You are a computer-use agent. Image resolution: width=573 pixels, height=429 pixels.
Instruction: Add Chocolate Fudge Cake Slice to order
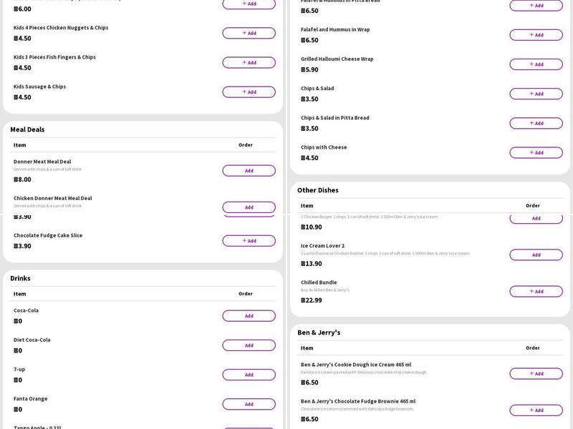point(249,240)
